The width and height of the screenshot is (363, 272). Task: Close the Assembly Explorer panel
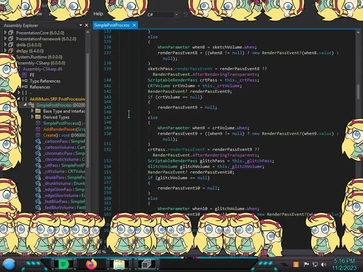86,25
